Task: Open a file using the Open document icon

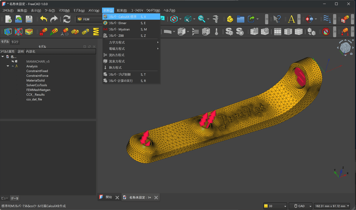Action: point(19,19)
